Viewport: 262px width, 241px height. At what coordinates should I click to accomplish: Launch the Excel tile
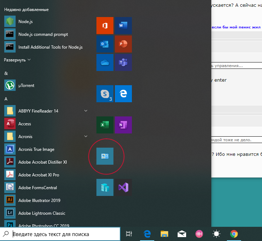click(105, 125)
